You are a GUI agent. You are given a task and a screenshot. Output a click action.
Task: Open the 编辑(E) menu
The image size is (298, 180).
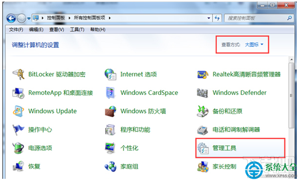(36, 29)
